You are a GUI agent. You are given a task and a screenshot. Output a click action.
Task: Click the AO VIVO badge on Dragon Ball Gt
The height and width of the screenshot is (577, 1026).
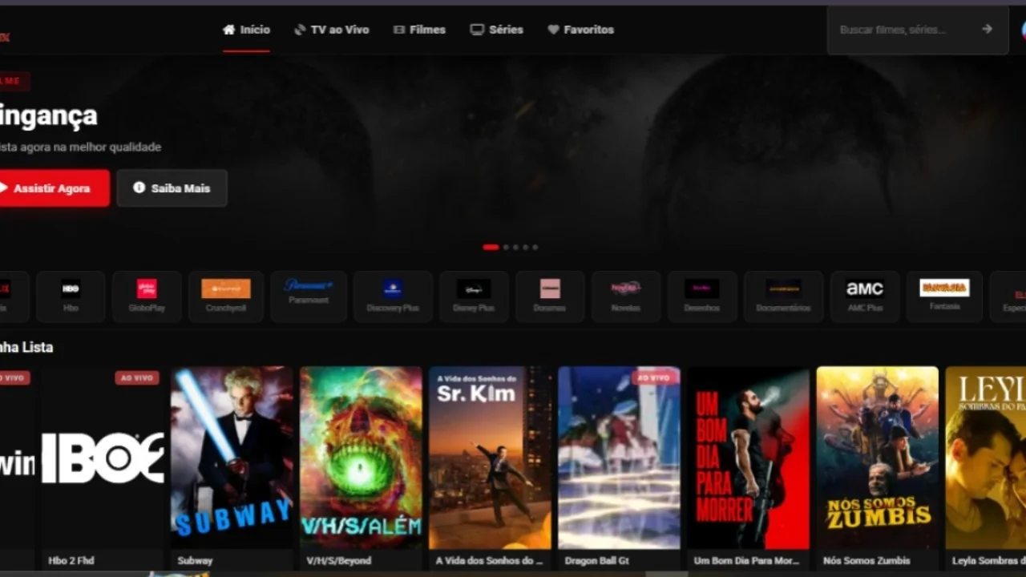tap(653, 377)
